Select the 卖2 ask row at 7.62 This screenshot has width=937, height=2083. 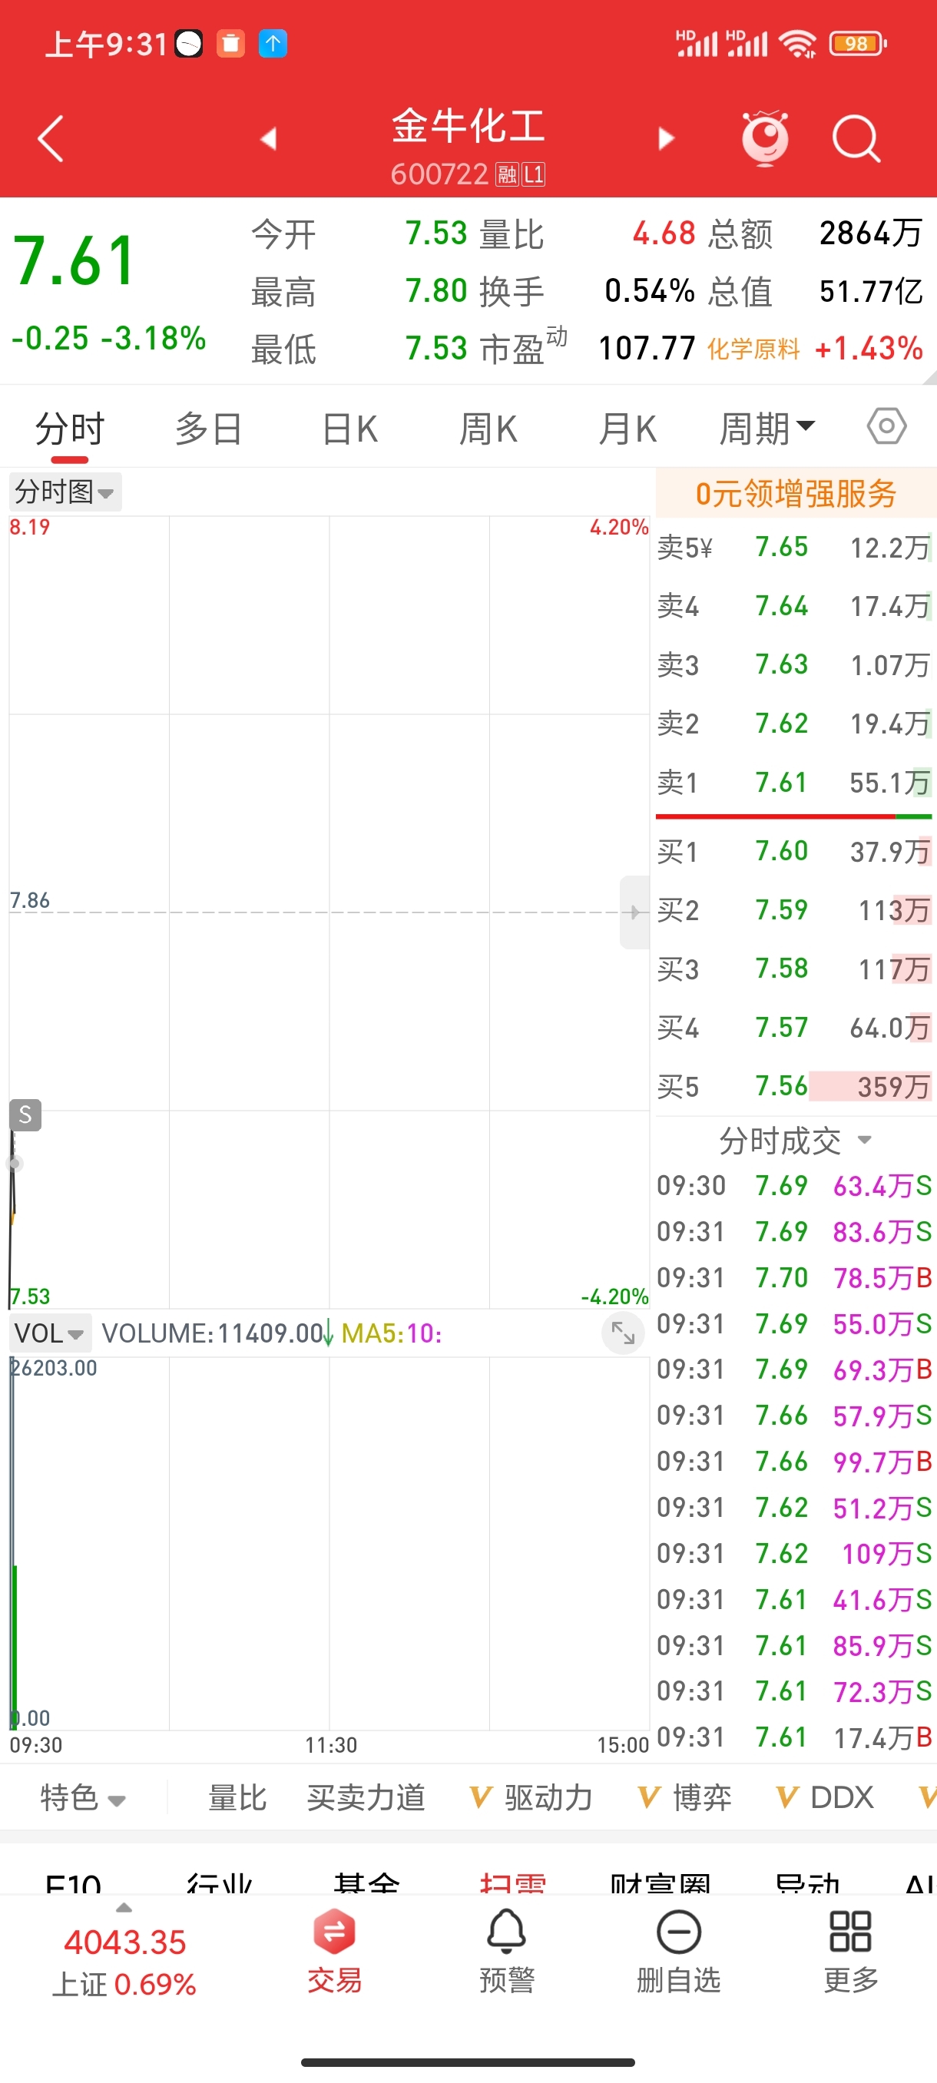794,723
